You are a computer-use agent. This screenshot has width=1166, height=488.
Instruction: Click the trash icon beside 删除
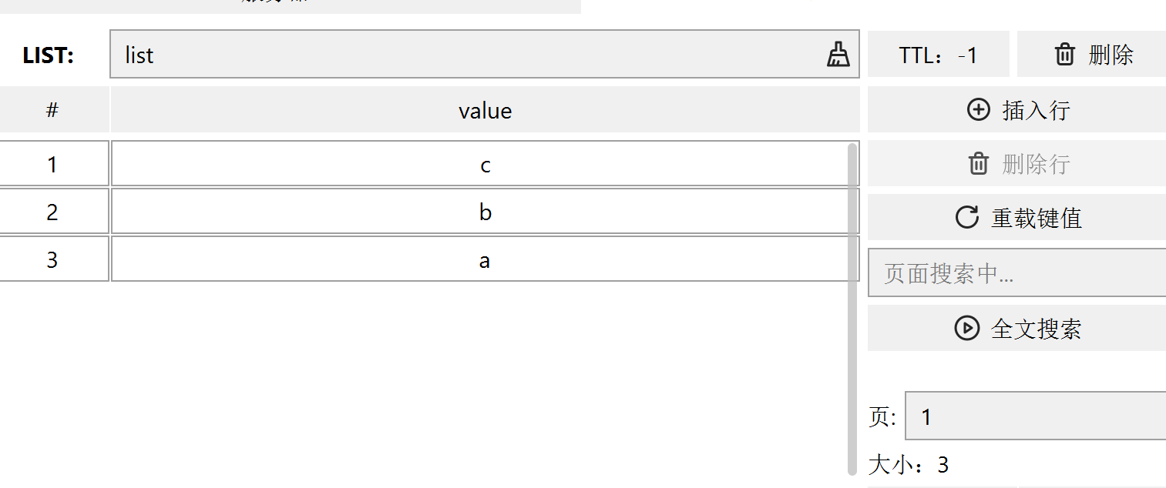(x=1064, y=55)
